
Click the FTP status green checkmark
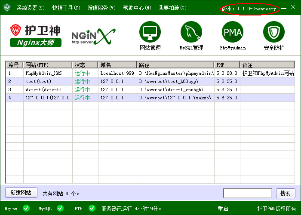tap(92, 208)
